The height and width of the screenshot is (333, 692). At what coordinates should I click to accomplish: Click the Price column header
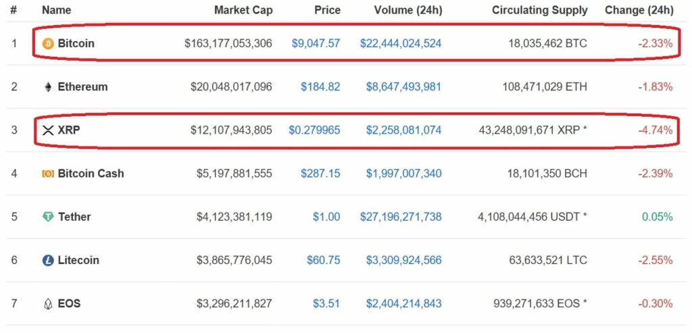[328, 10]
